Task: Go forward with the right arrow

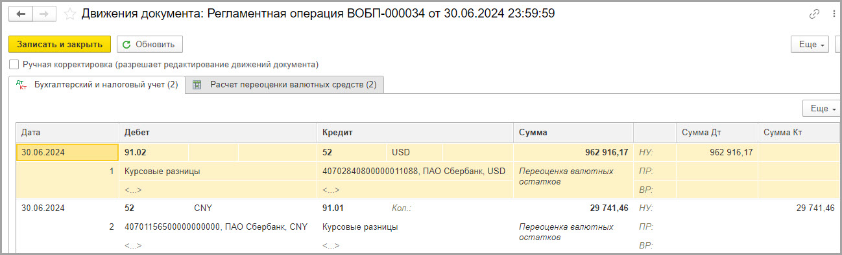Action: (x=45, y=14)
